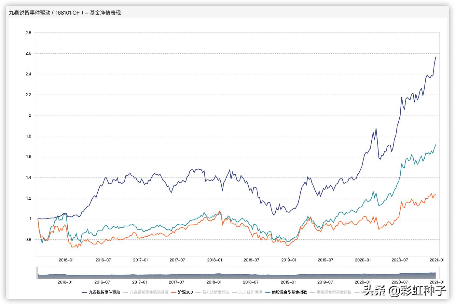Toggle 九泰锐智事件驱动 legend label text

pyautogui.click(x=104, y=292)
